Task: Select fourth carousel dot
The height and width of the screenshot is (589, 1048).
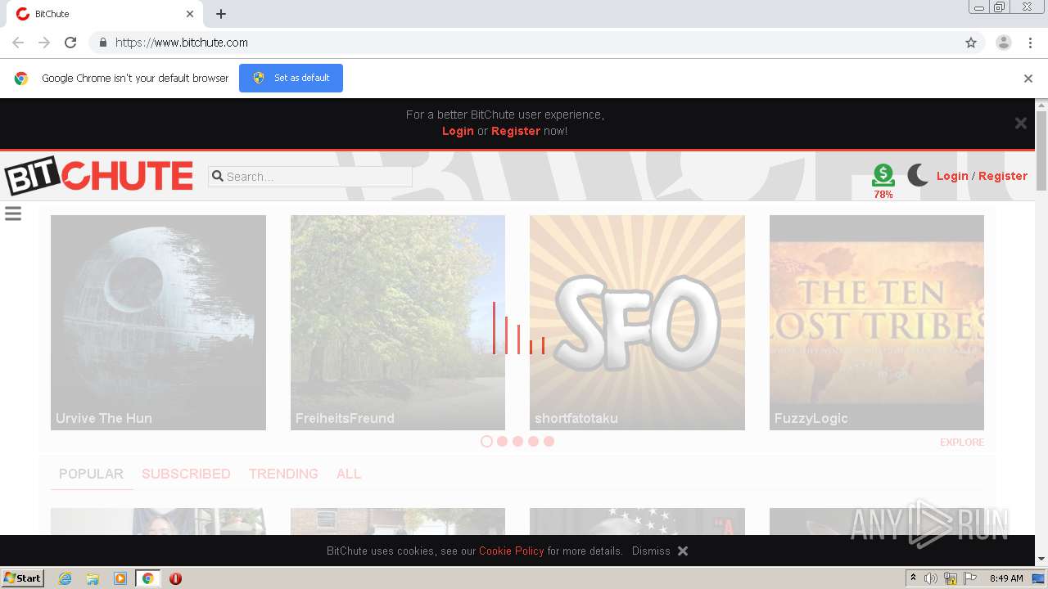Action: pos(533,441)
